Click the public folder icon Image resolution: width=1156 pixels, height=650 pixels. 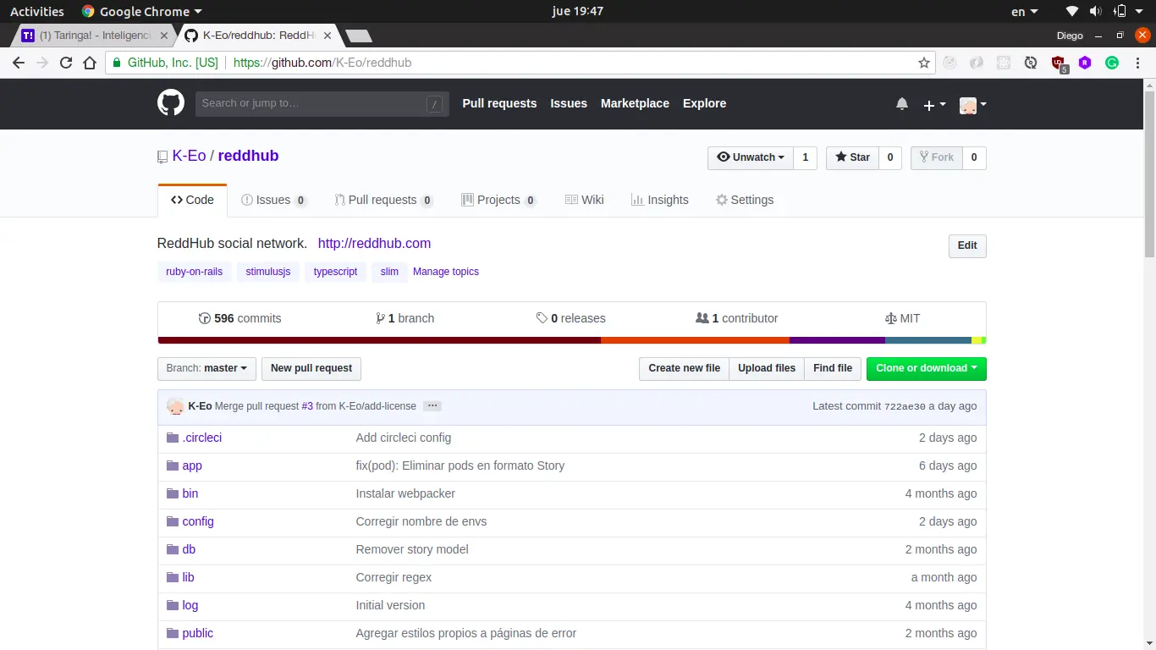173,633
